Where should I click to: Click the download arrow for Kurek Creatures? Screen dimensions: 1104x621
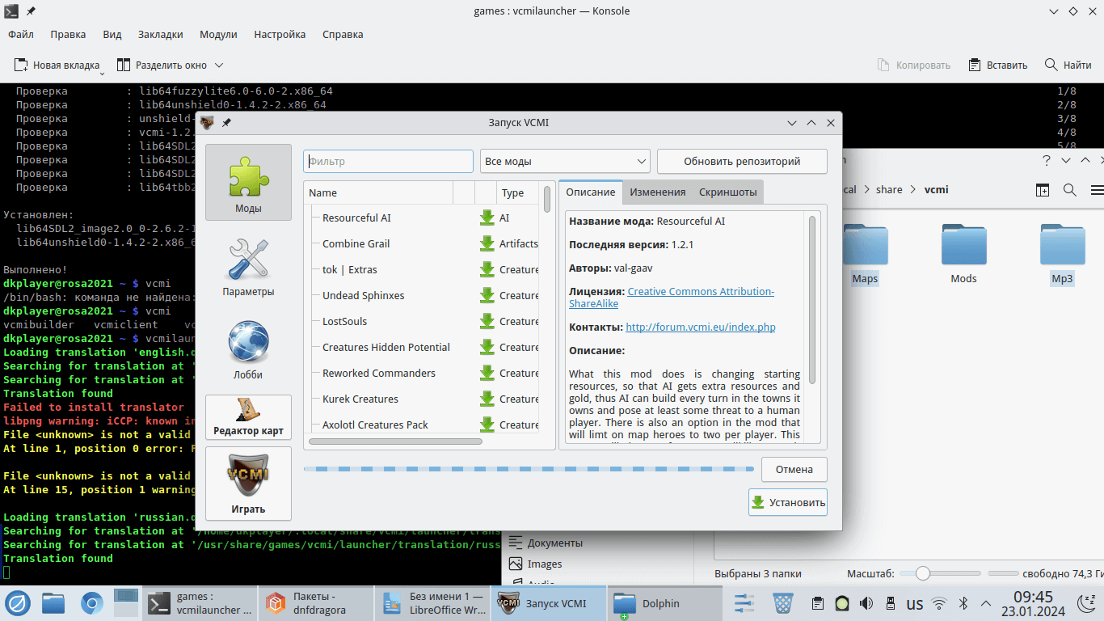487,399
